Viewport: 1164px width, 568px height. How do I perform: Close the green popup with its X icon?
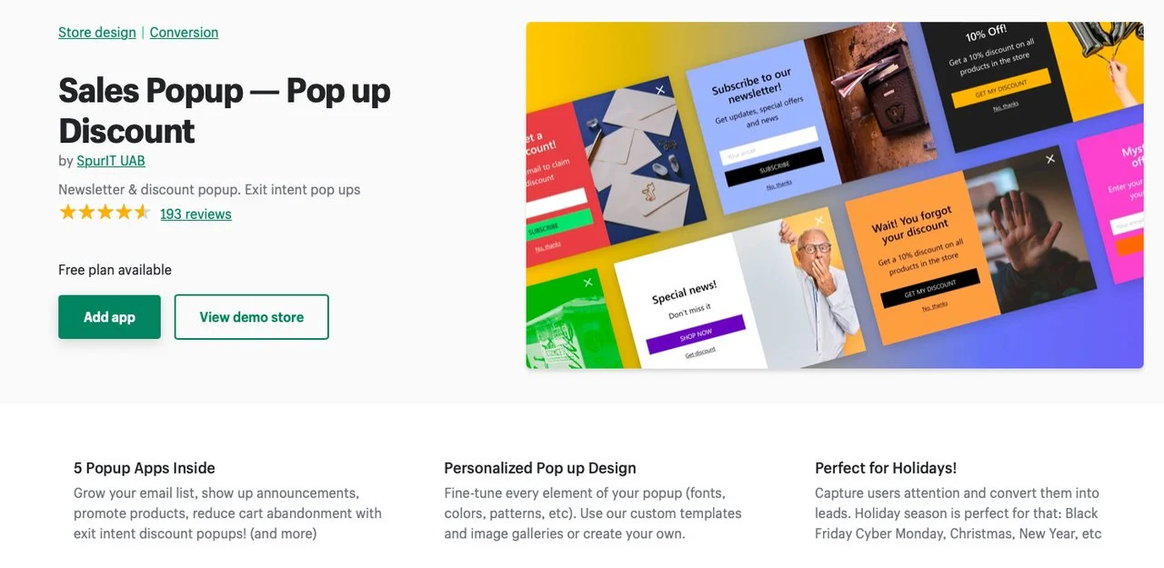[587, 282]
